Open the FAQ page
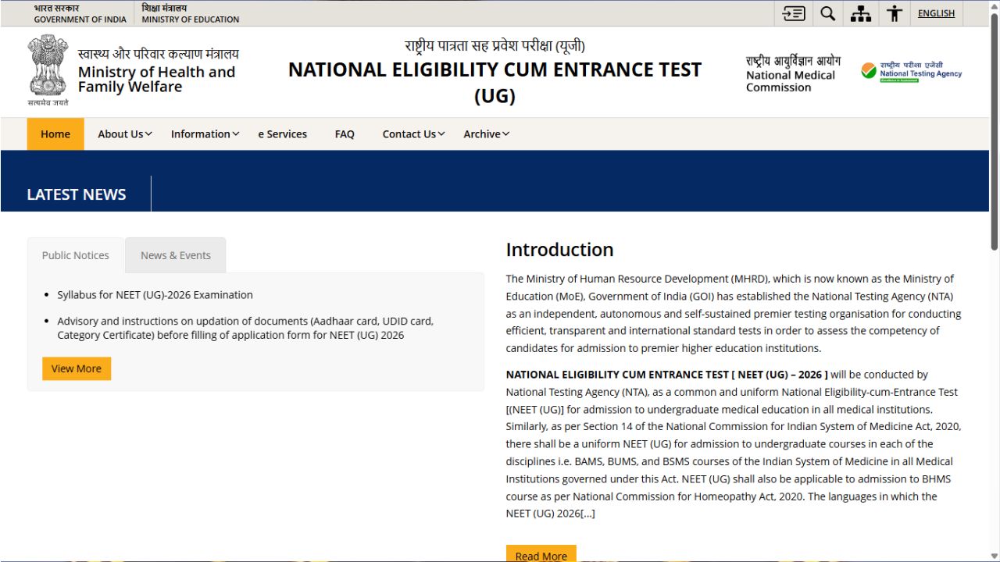The height and width of the screenshot is (562, 1000). click(345, 134)
